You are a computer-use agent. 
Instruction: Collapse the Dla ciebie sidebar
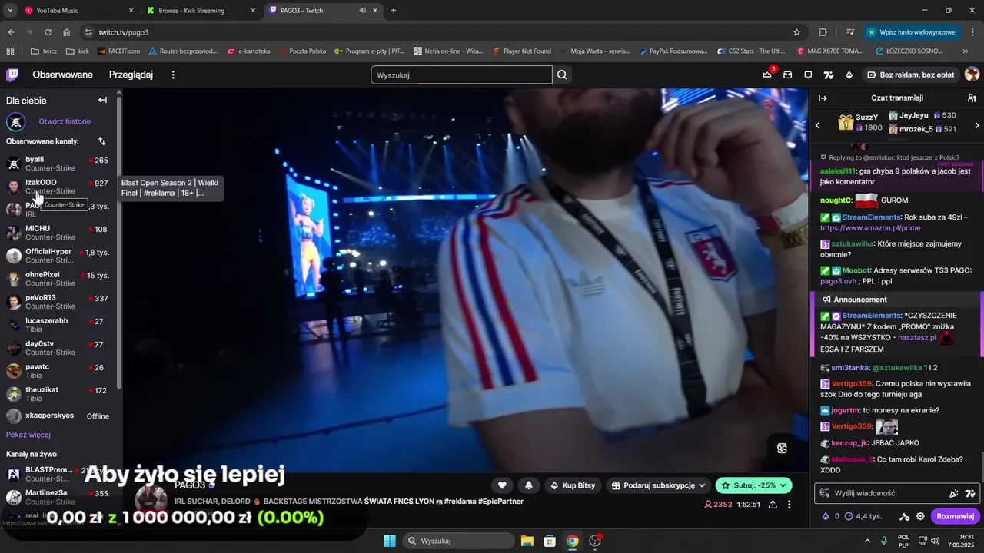(x=102, y=100)
